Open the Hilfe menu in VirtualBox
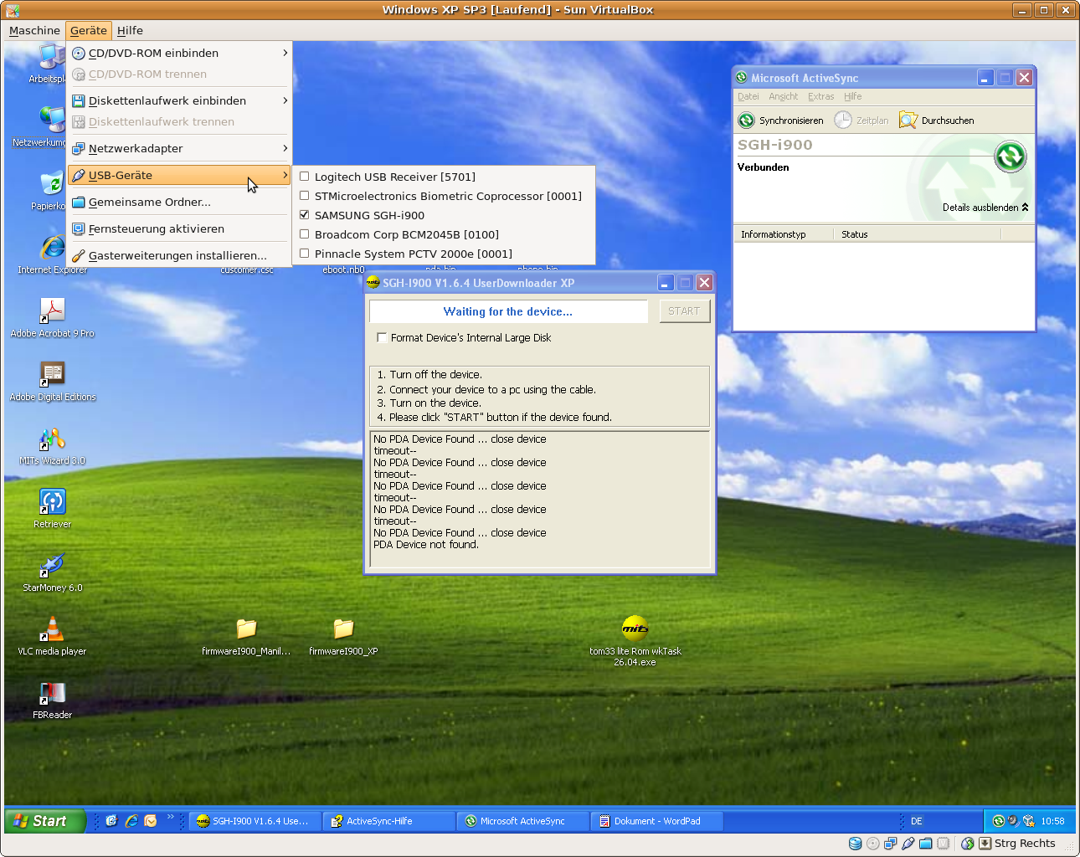Image resolution: width=1080 pixels, height=857 pixels. pos(130,30)
